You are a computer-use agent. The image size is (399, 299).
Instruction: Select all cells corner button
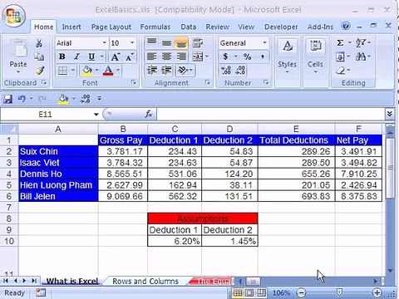point(9,129)
